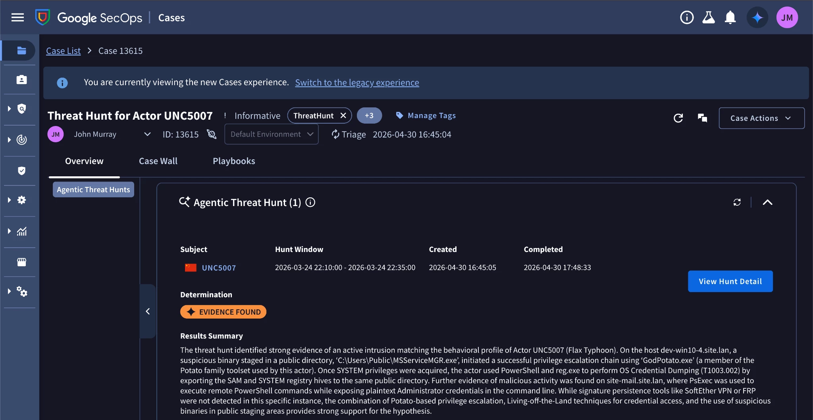The image size is (813, 420).
Task: Click the case title Threat Hunt for Actor UNC5007
Action: [130, 116]
